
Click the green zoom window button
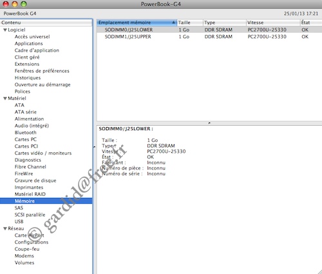(24, 4)
